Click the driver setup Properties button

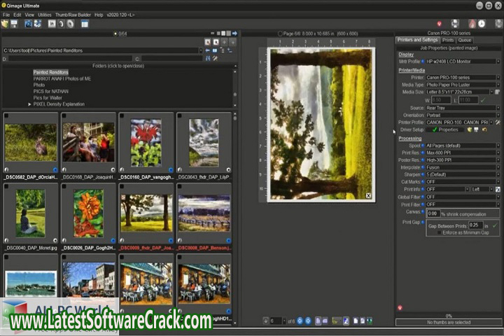pyautogui.click(x=448, y=129)
